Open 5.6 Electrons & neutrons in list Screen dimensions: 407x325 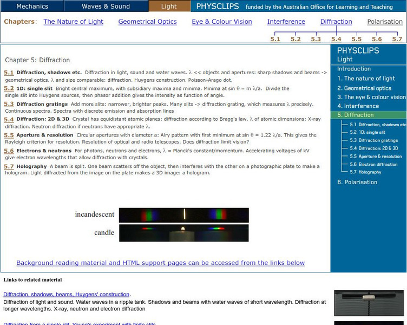click(x=9, y=151)
